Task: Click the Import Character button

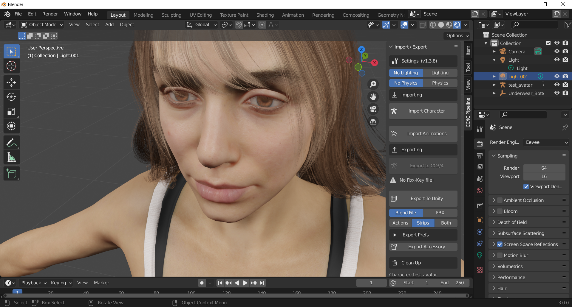Action: pyautogui.click(x=423, y=111)
